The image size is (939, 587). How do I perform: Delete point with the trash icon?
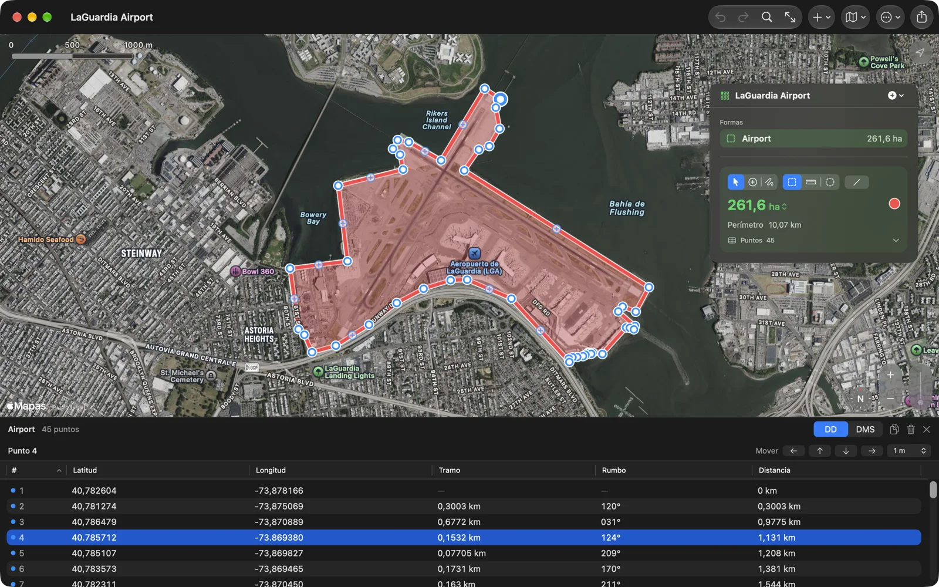pyautogui.click(x=910, y=429)
